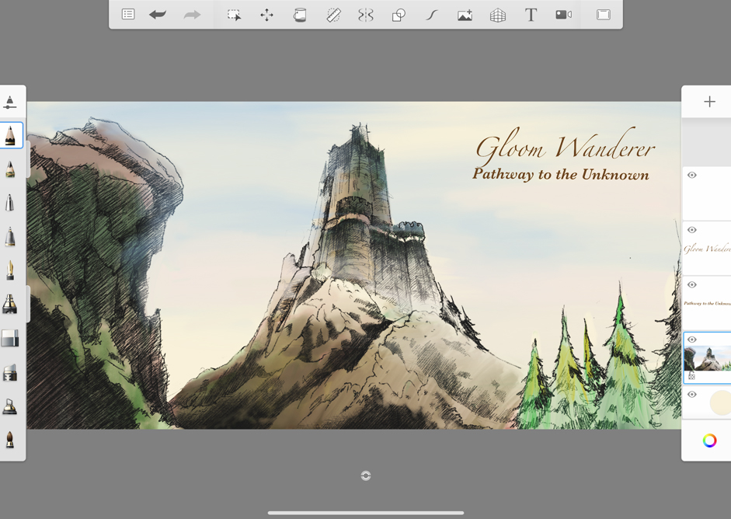731x519 pixels.
Task: Choose the ink bottle-shaped brush
Action: pos(10,406)
